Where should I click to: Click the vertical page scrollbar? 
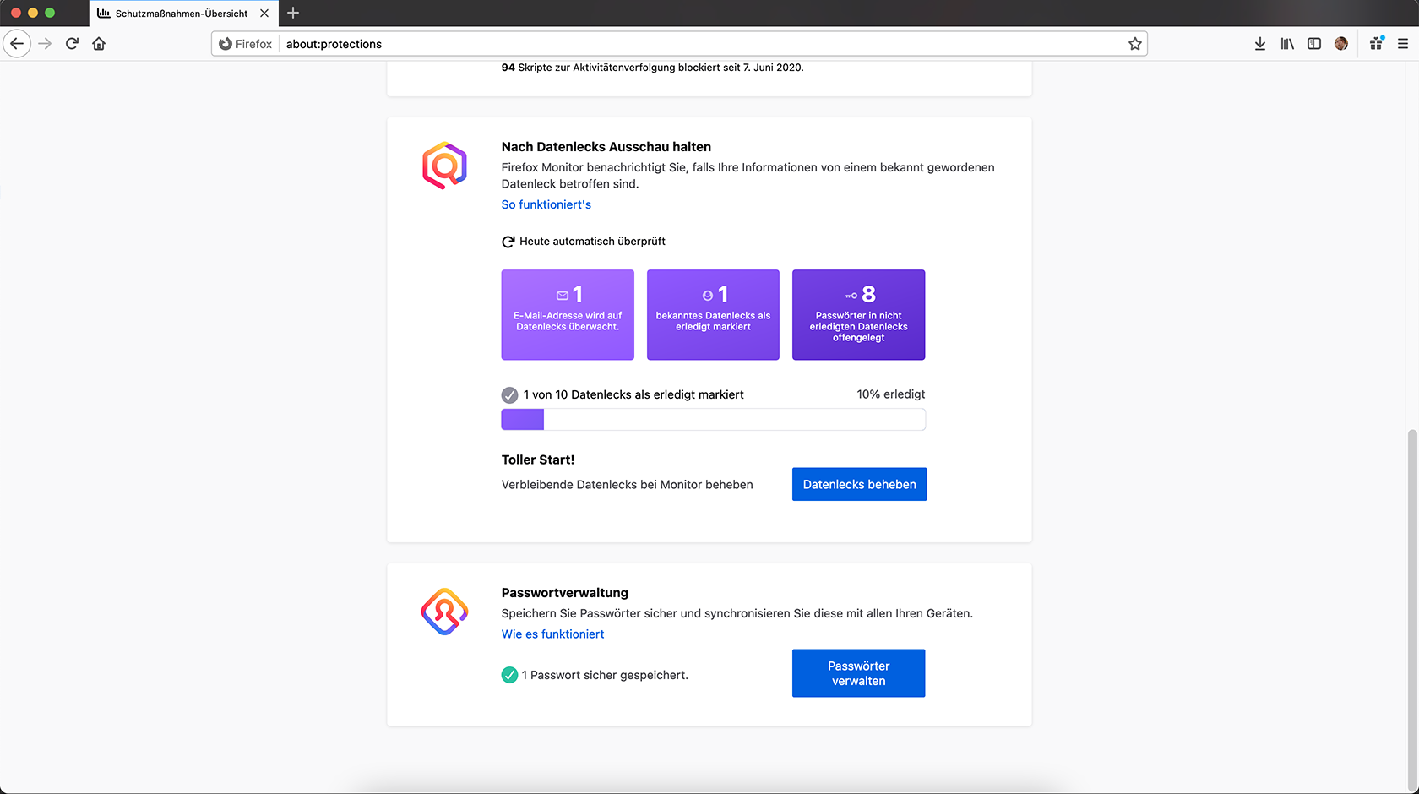click(x=1412, y=608)
